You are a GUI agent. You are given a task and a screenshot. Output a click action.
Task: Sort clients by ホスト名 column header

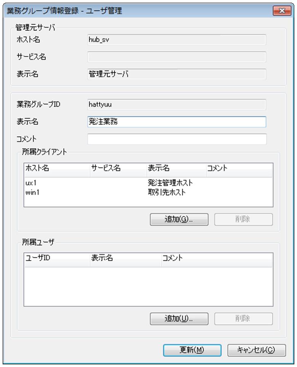tap(57, 170)
